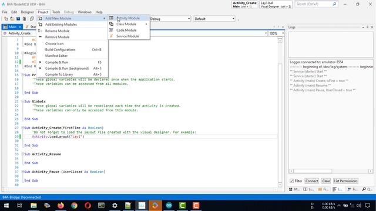This screenshot has width=376, height=211.
Task: Pin the Logs panel with the pin icon
Action: [x=367, y=28]
